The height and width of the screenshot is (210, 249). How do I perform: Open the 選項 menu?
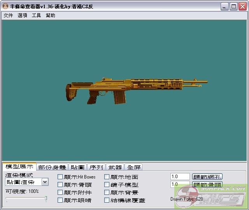point(22,16)
